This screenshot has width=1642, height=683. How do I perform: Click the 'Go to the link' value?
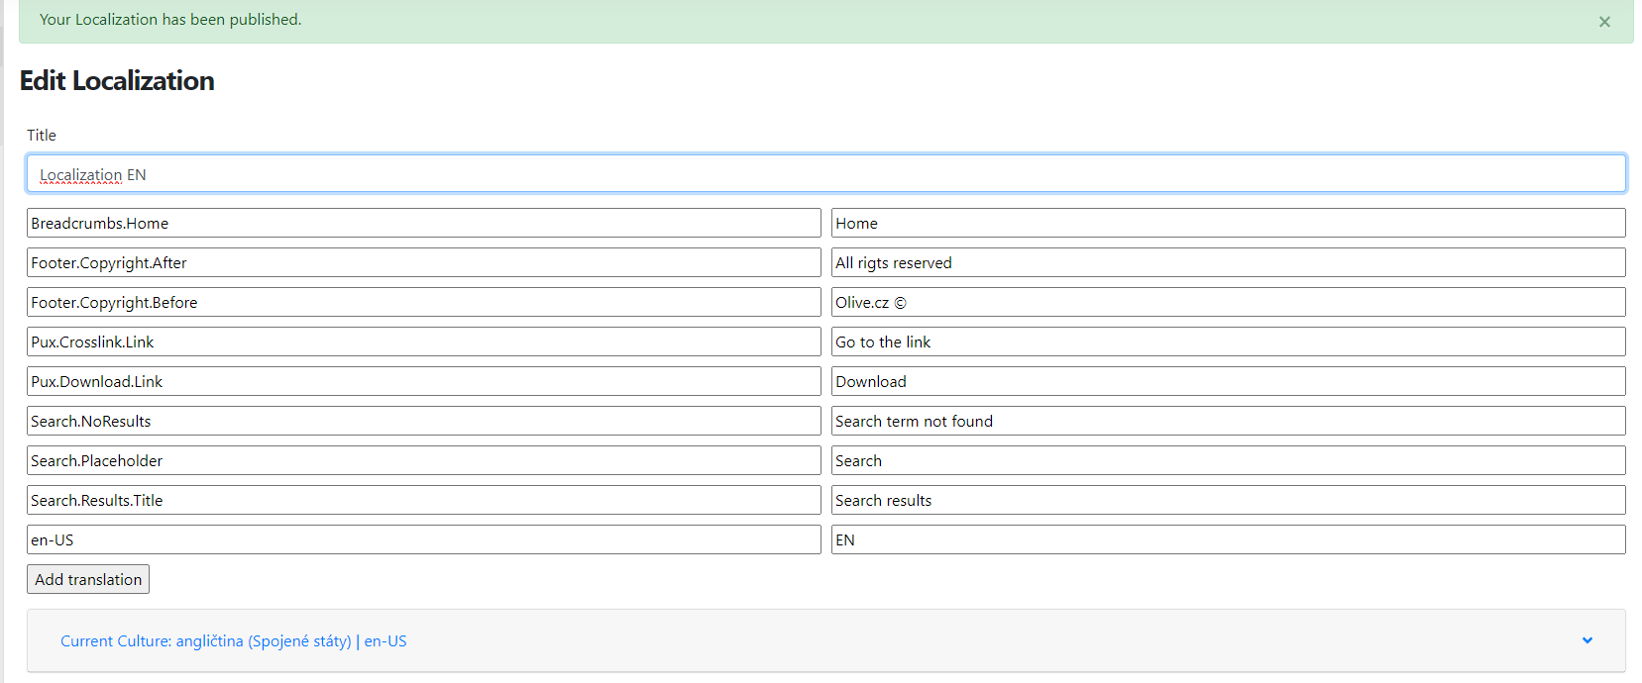tap(1227, 342)
